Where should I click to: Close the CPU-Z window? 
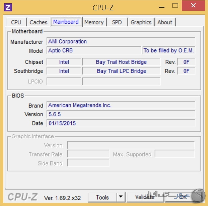[193, 6]
